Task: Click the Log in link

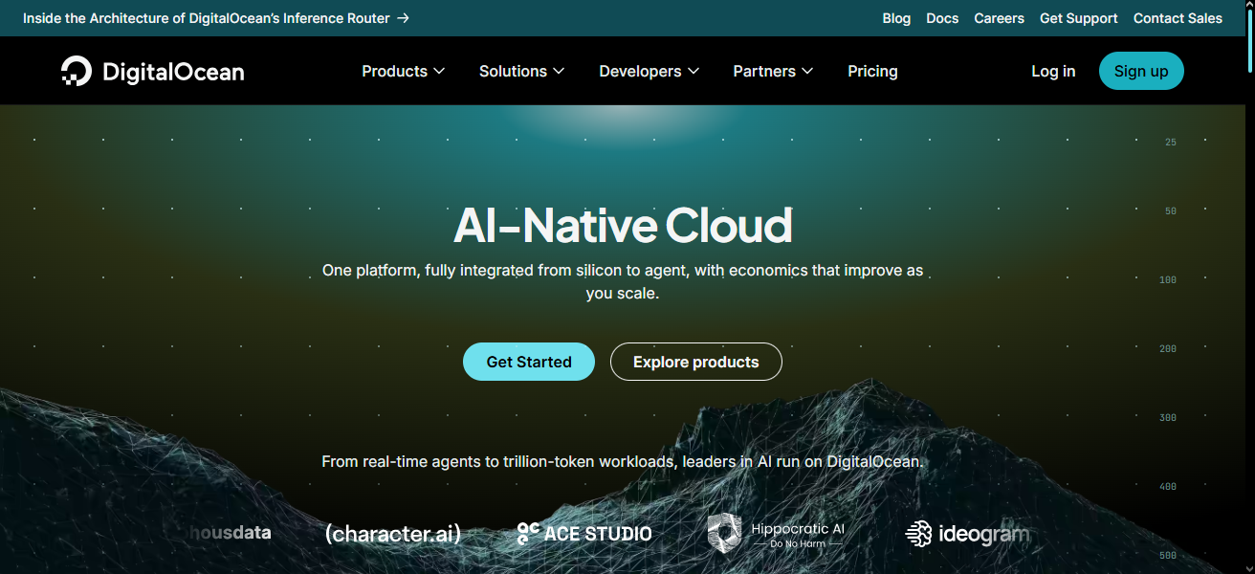Action: pos(1053,71)
